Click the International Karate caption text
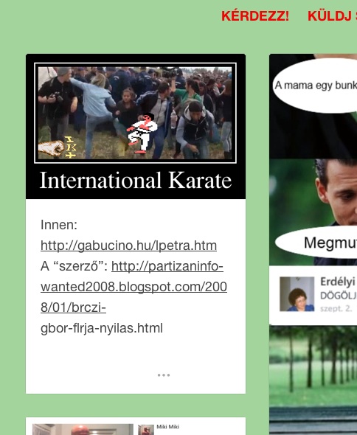The width and height of the screenshot is (357, 435). click(136, 181)
